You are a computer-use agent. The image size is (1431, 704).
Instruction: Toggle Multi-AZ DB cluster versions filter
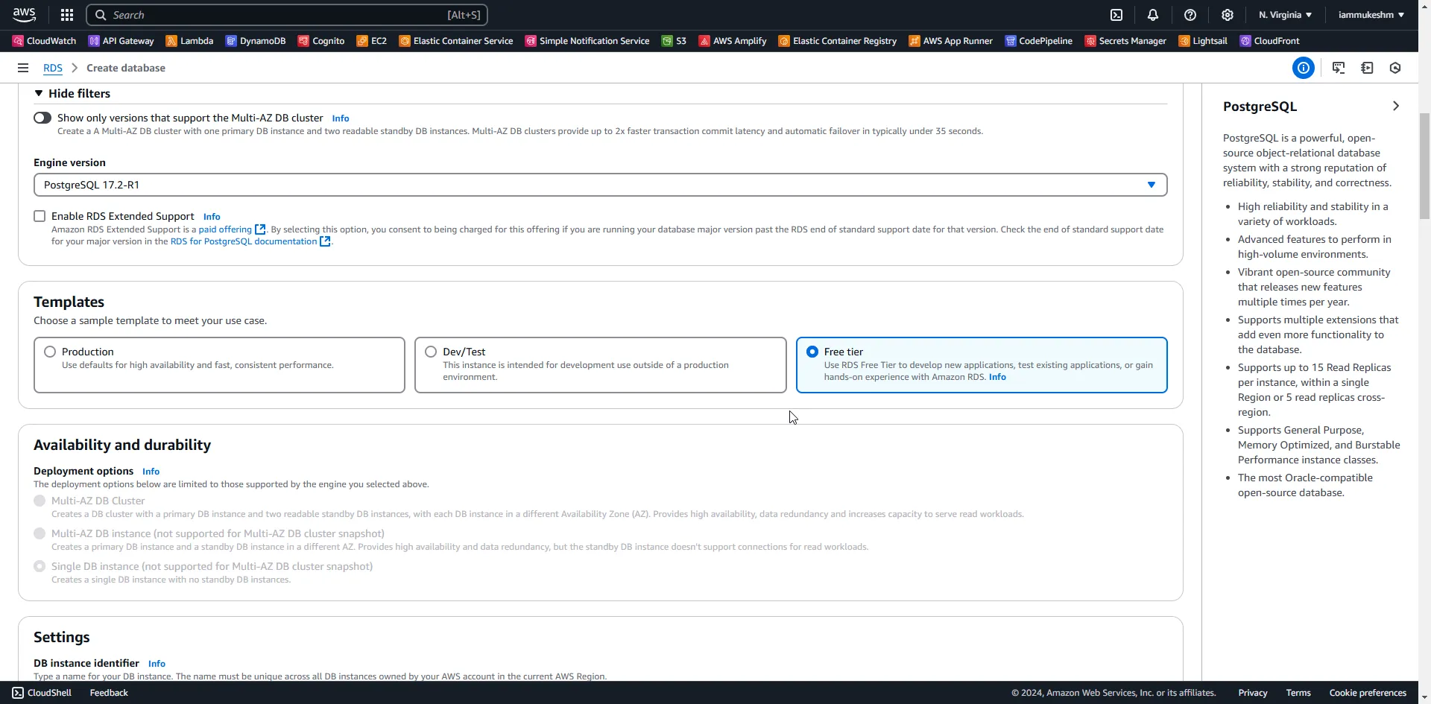(x=42, y=117)
